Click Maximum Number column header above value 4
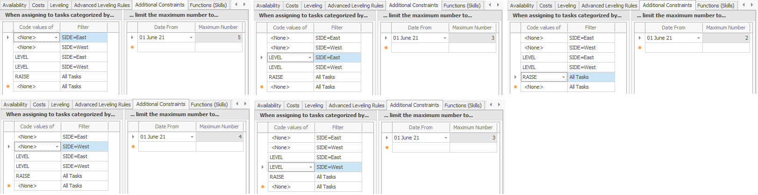Viewport: 758px width, 195px height. pyautogui.click(x=219, y=126)
